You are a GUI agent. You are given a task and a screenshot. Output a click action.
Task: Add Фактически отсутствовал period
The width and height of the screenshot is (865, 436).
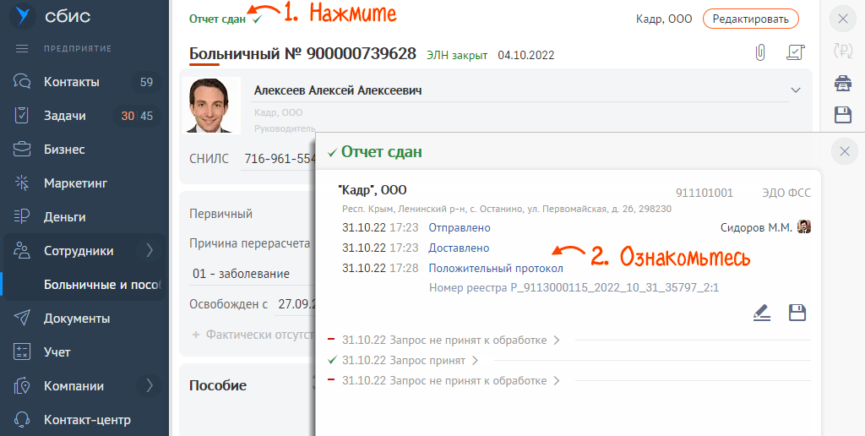[253, 335]
